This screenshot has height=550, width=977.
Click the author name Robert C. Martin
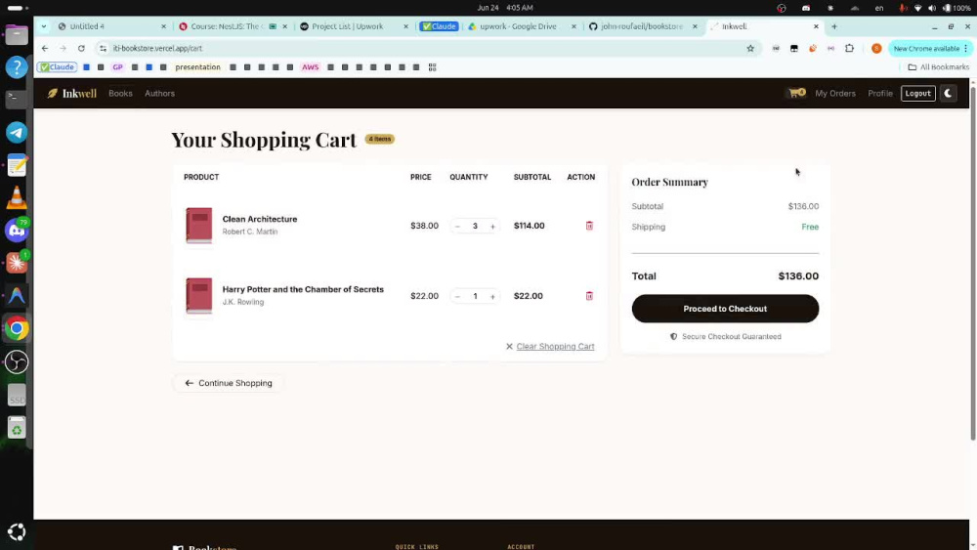point(250,232)
